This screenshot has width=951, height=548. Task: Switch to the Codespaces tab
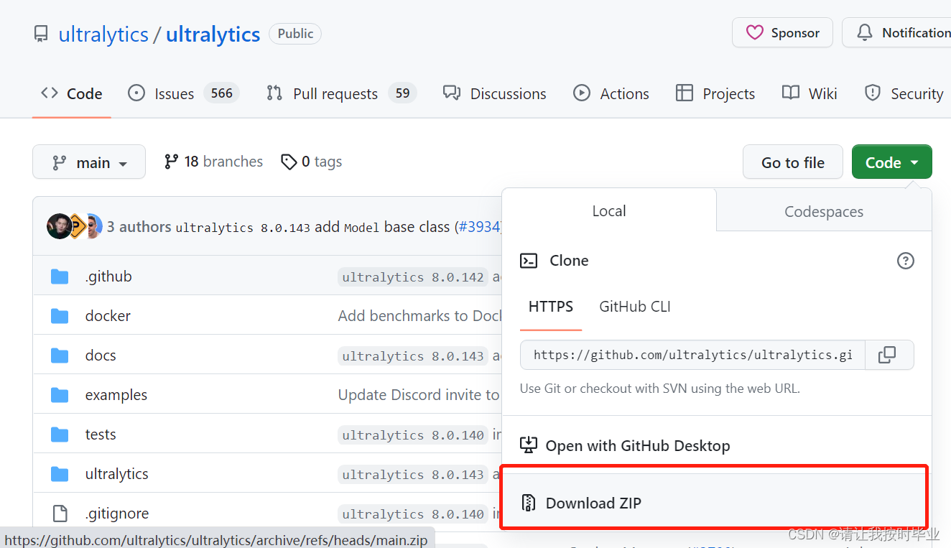coord(824,211)
